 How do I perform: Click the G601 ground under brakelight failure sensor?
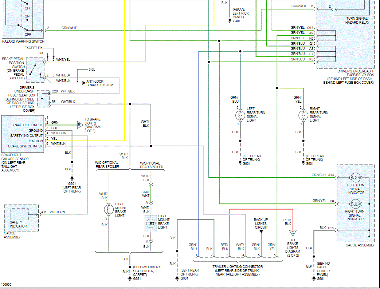[x=72, y=179]
